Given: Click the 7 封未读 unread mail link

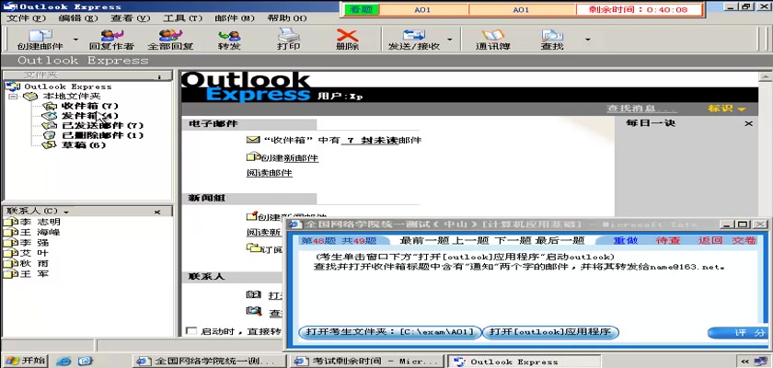Looking at the screenshot, I should 371,141.
